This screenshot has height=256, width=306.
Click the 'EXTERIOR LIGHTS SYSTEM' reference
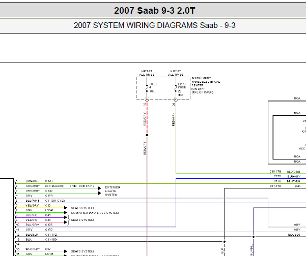113,191
